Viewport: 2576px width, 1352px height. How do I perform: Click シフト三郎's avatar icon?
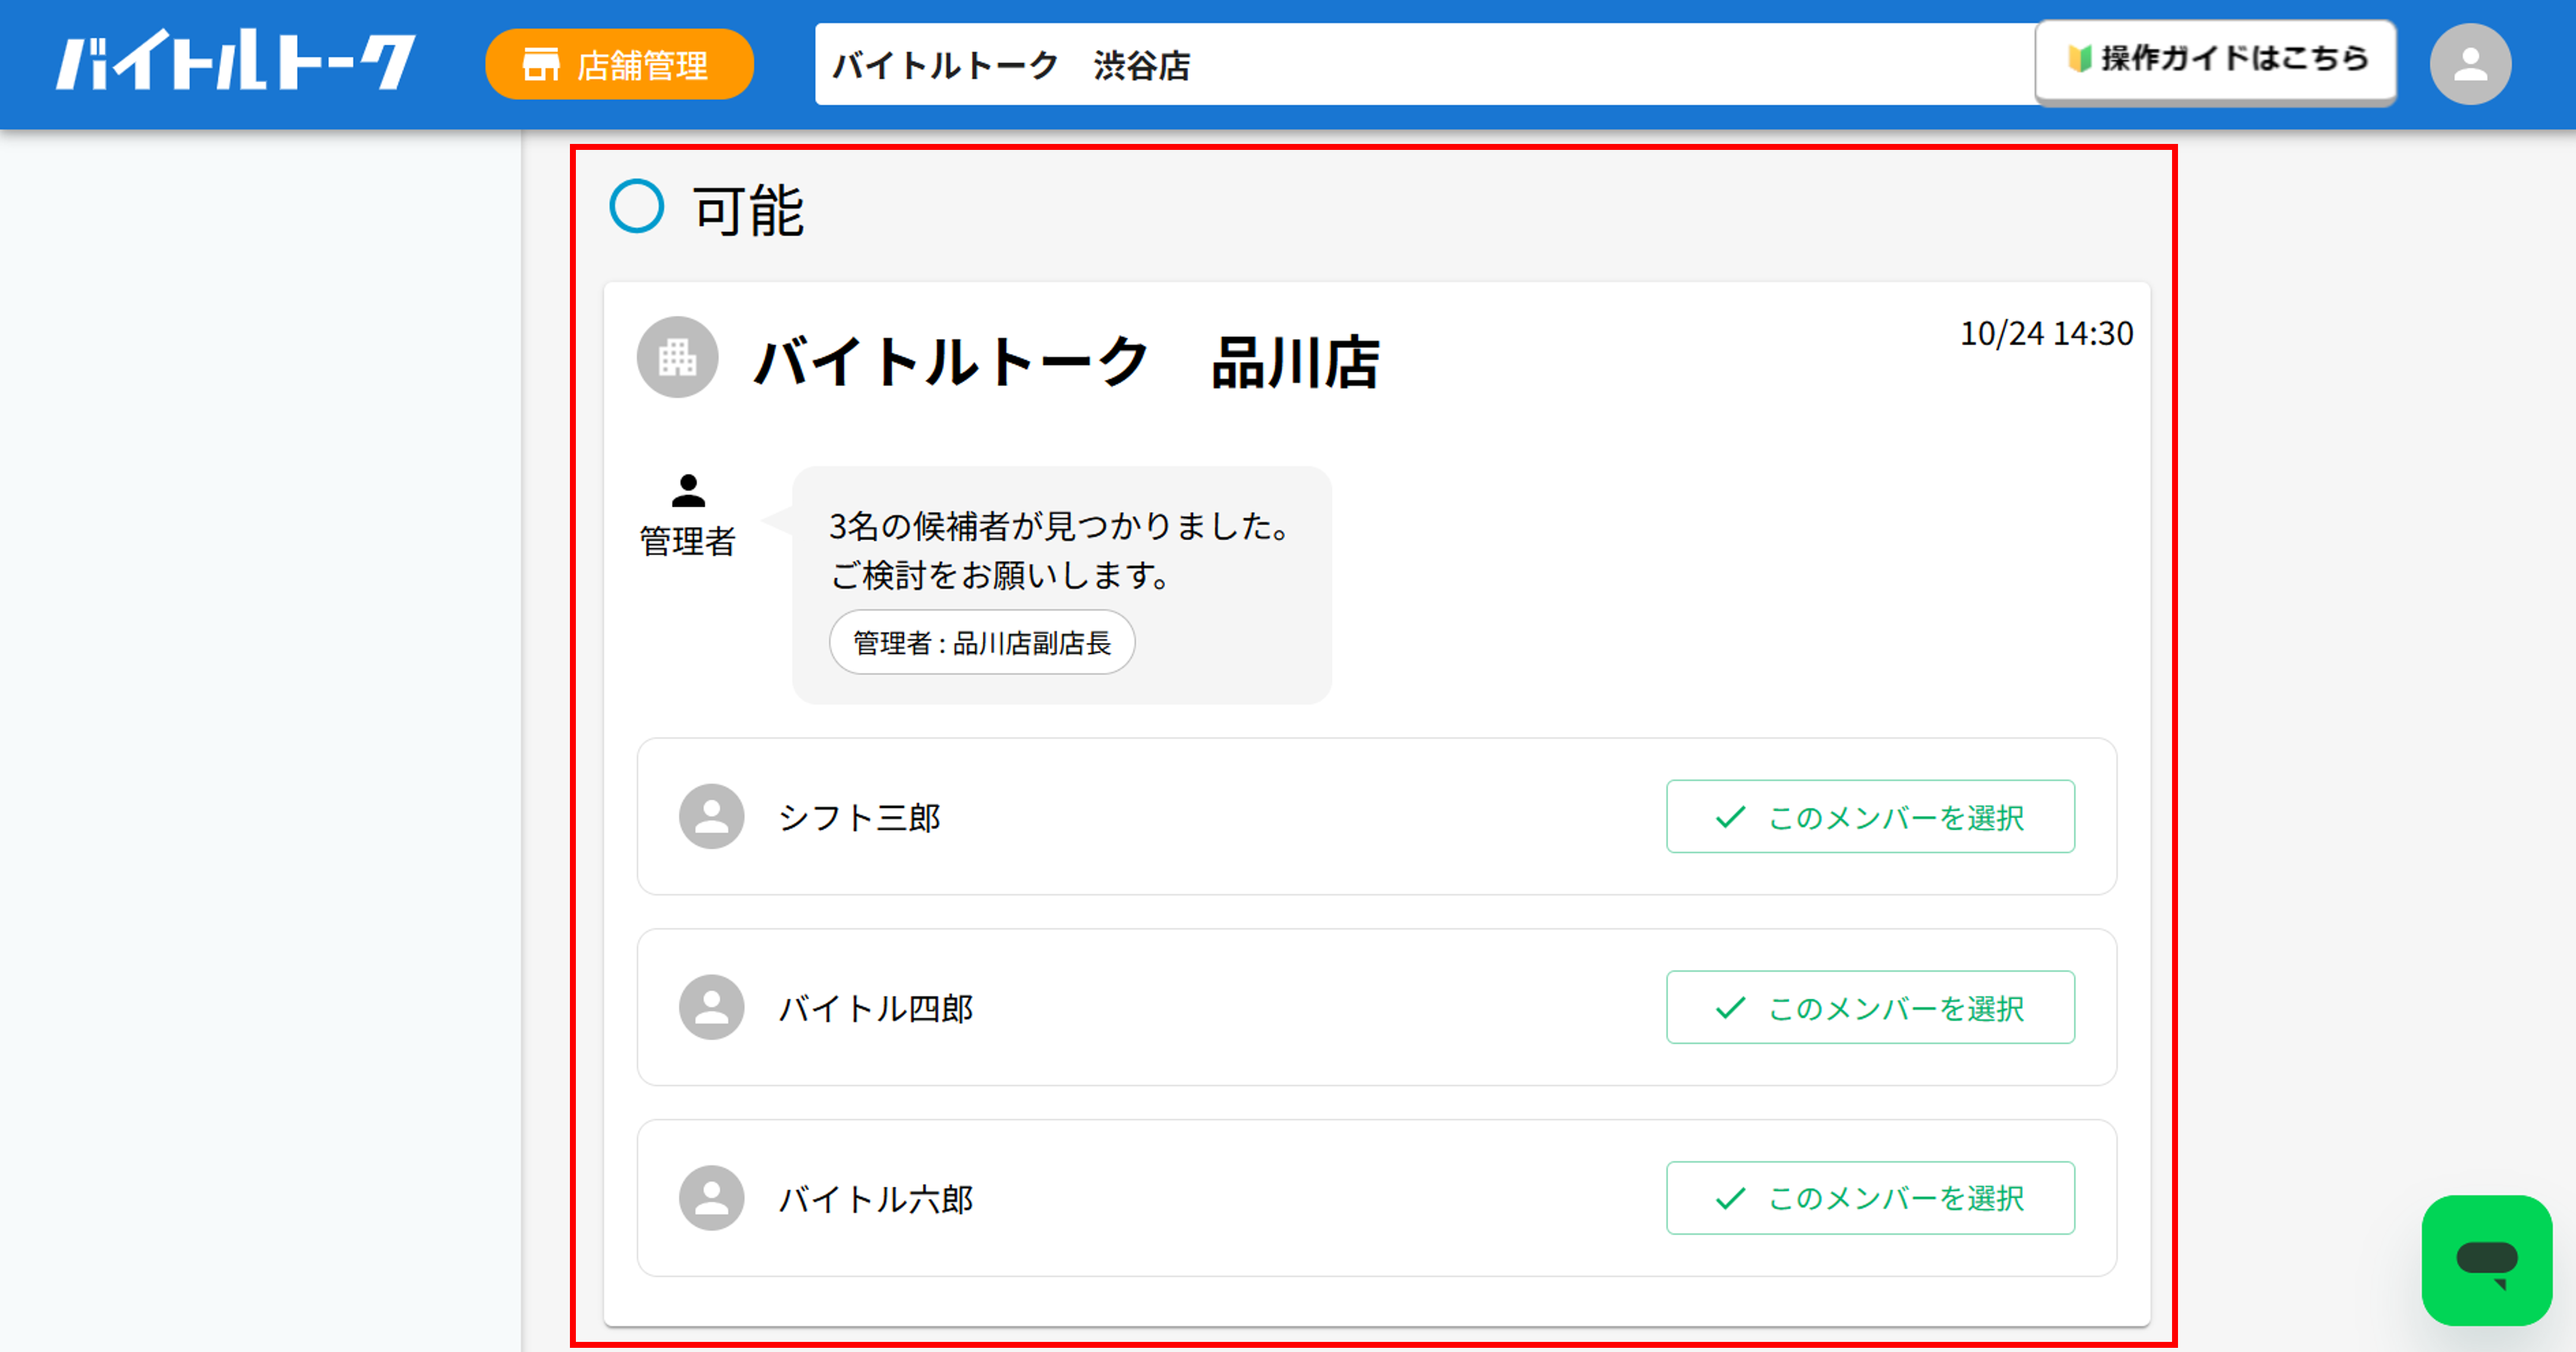[x=712, y=816]
